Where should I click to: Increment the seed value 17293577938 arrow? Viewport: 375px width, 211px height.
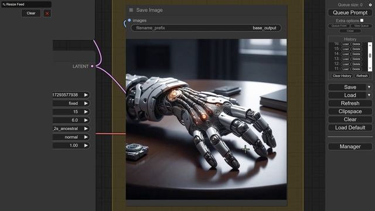[x=86, y=95]
